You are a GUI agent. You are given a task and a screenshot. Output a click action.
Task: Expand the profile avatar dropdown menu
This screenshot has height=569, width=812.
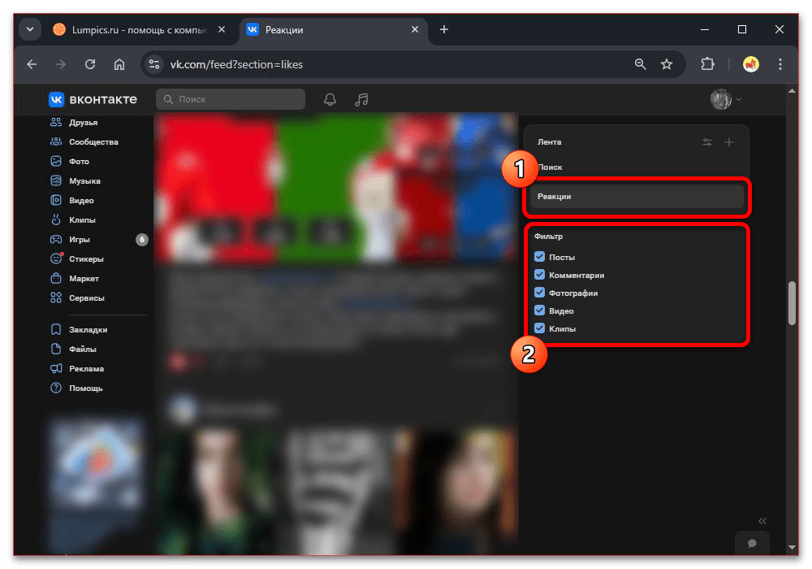tap(726, 99)
